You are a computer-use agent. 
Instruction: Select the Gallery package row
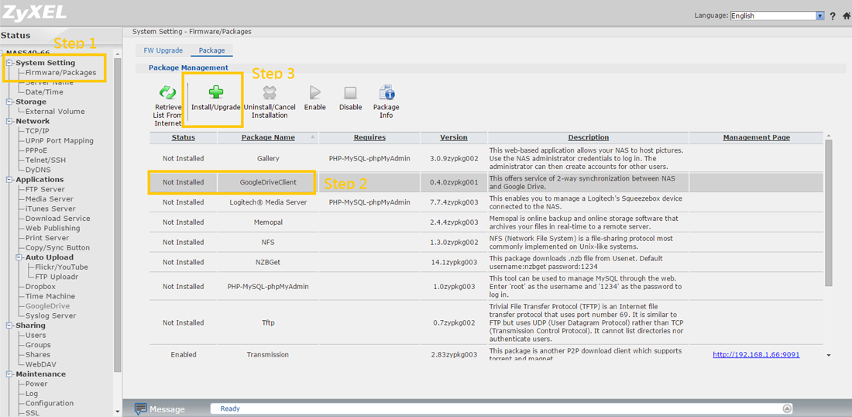tap(486, 158)
